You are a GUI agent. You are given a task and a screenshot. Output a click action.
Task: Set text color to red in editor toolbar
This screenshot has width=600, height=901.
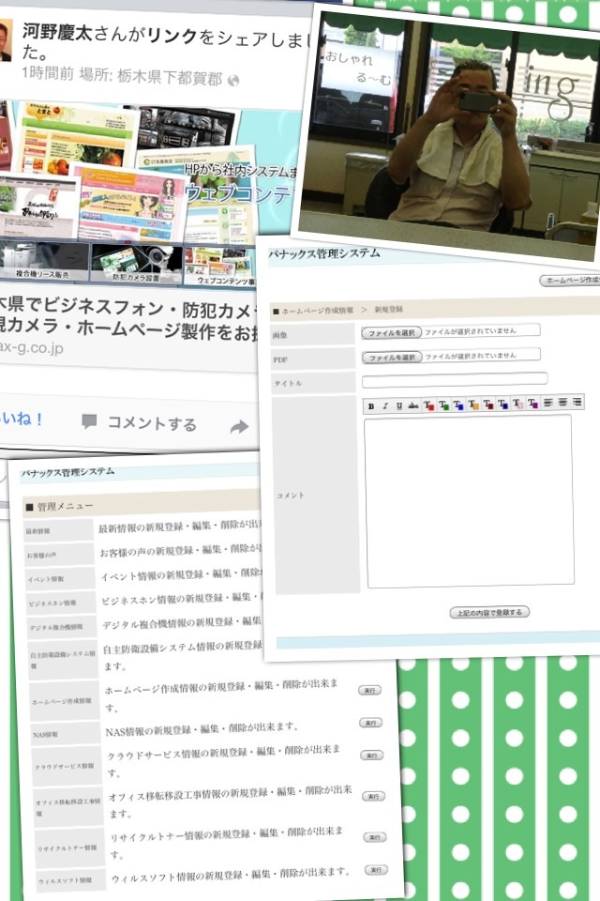[x=428, y=405]
